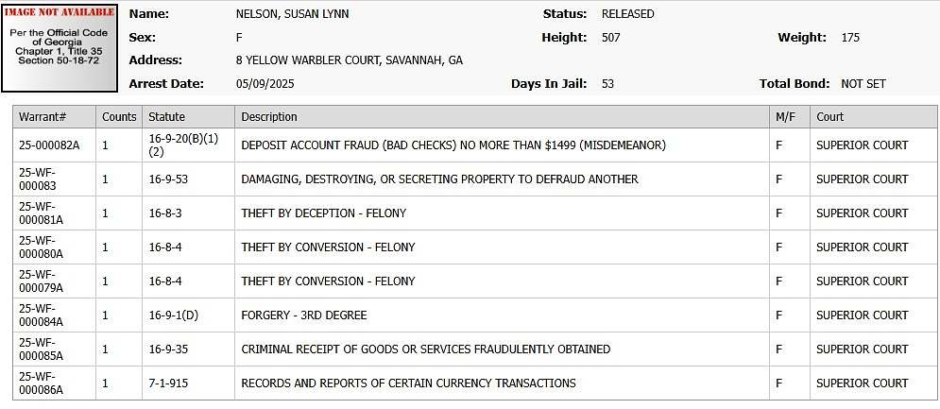The width and height of the screenshot is (940, 409).
Task: Click the Released status value
Action: pyautogui.click(x=627, y=14)
